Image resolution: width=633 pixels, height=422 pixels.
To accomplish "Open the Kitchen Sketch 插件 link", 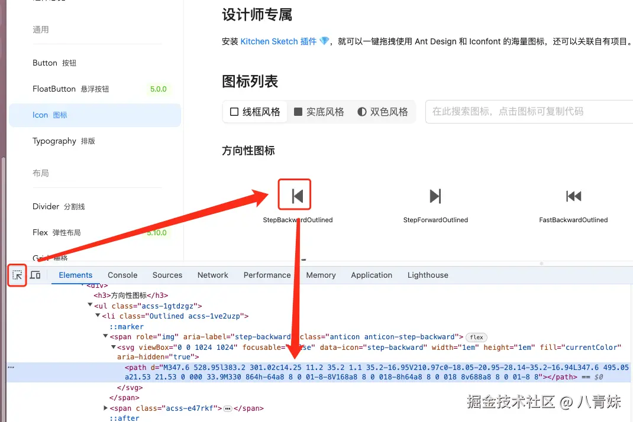I will [x=279, y=41].
